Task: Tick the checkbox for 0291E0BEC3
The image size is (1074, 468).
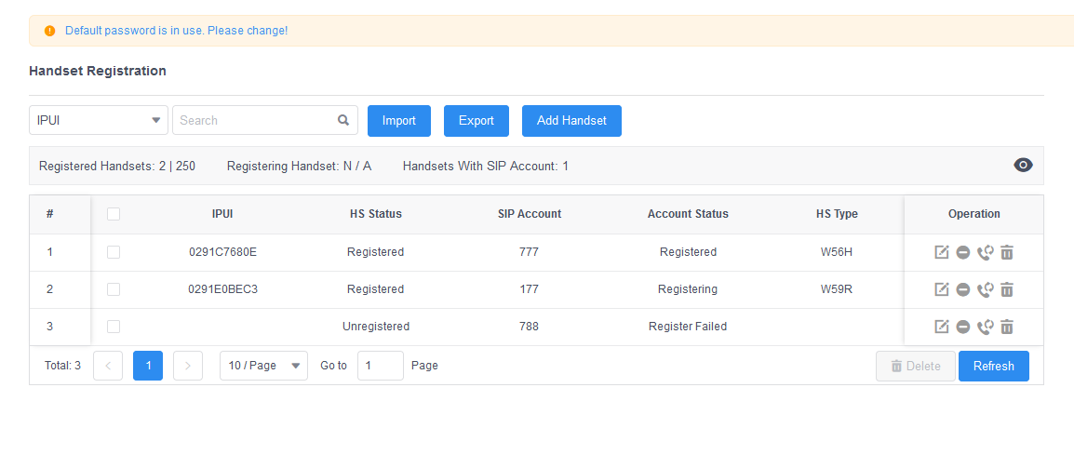Action: coord(114,289)
